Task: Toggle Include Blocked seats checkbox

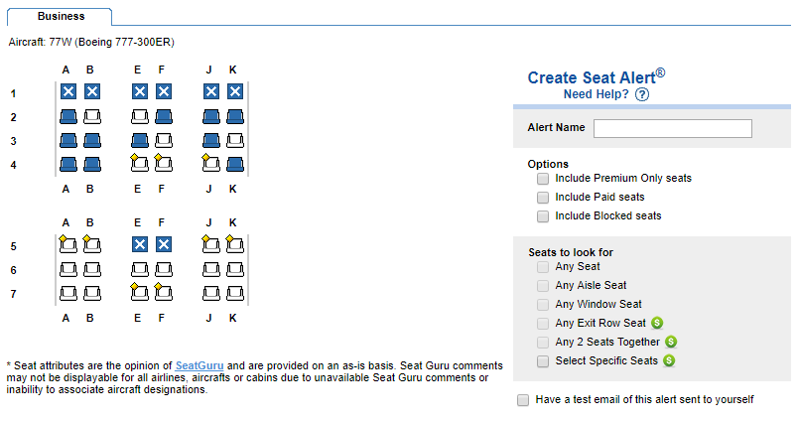Action: click(543, 215)
